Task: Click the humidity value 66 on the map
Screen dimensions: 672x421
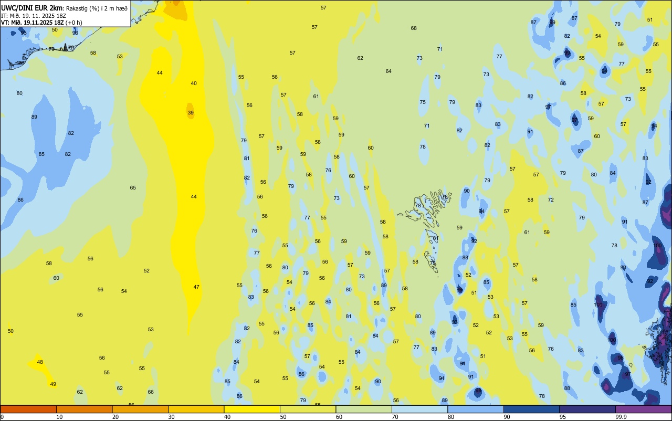Action: click(x=151, y=392)
